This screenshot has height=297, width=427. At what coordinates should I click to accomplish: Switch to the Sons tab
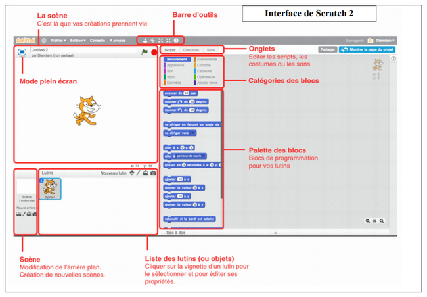tap(211, 50)
